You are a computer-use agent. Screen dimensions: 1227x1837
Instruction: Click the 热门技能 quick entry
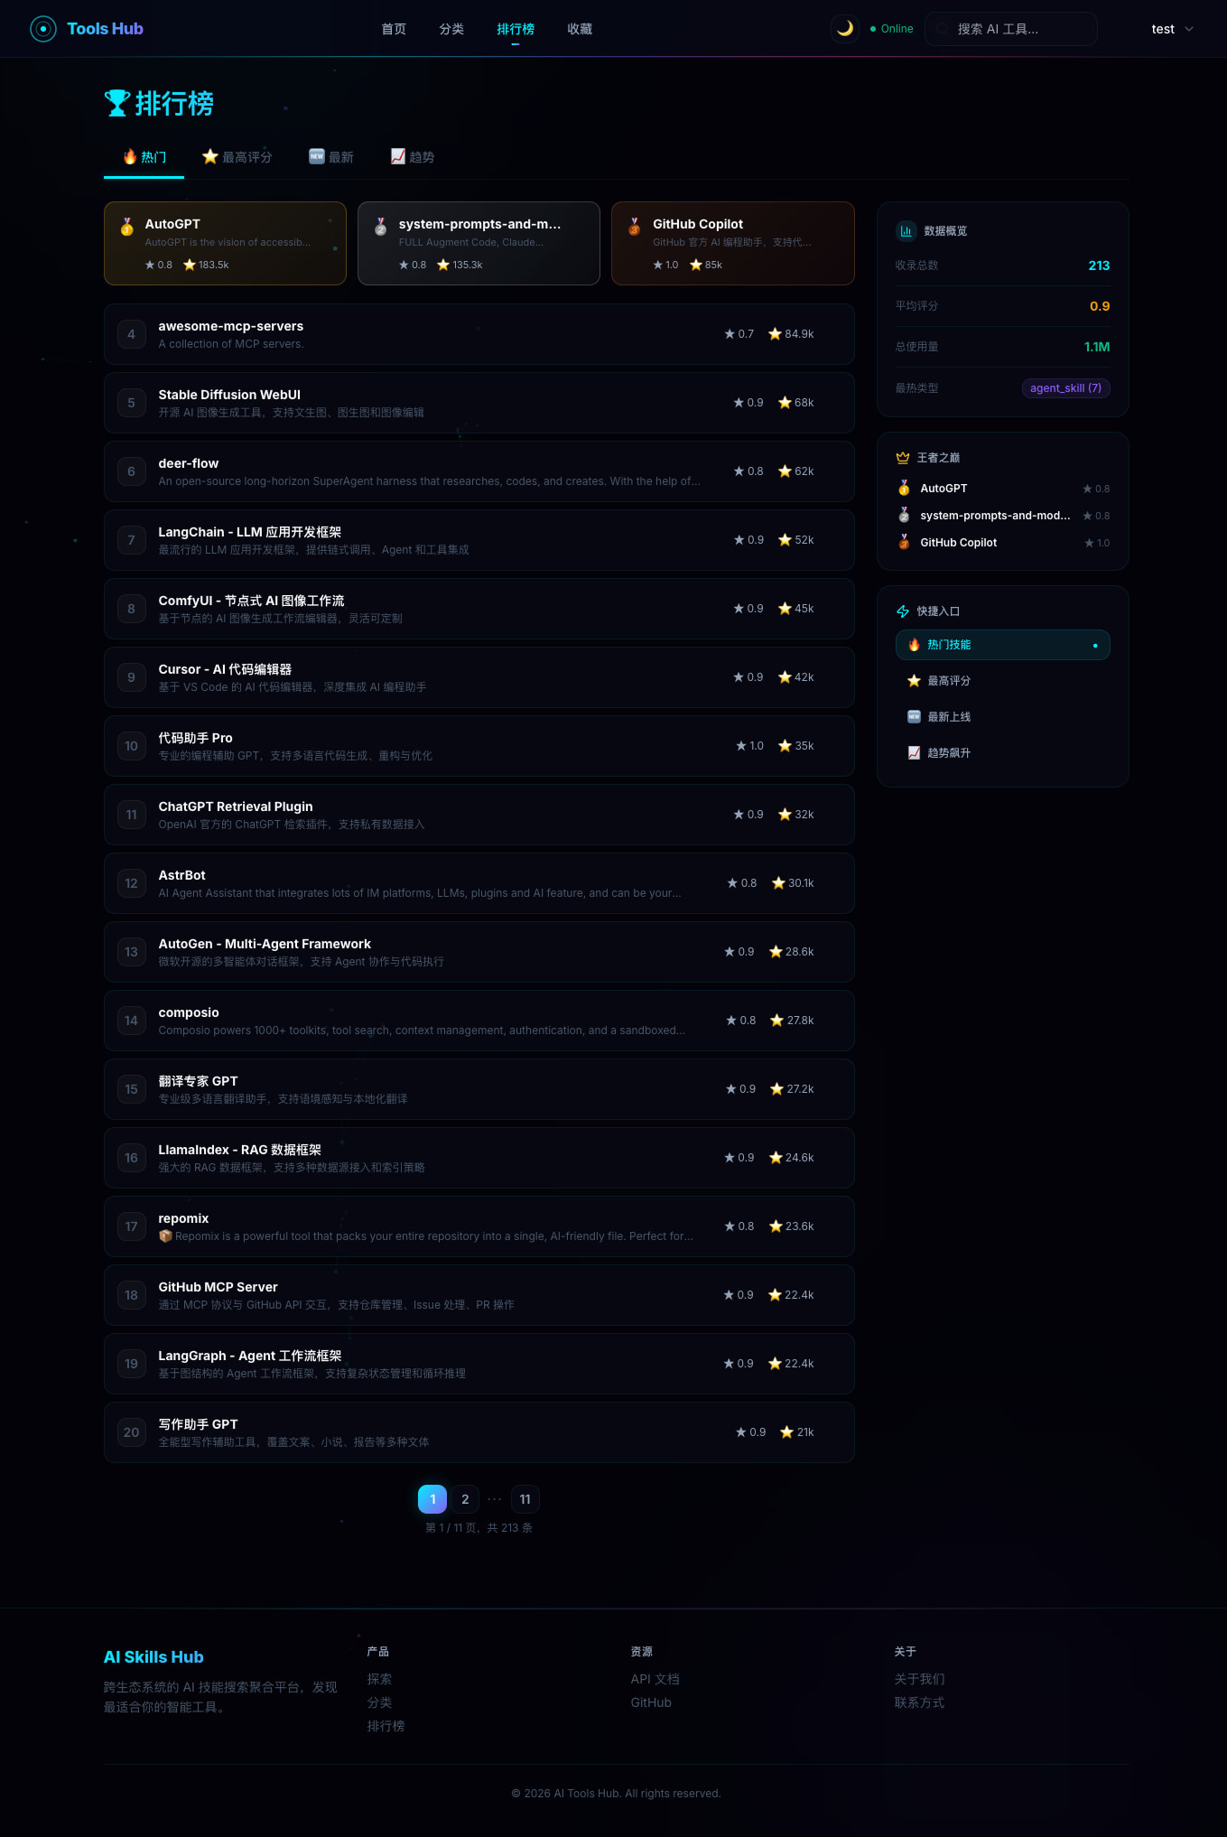(x=1002, y=645)
